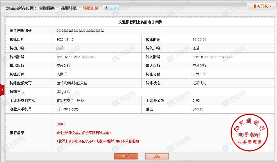Expand the red side panel arrow

[2, 90]
